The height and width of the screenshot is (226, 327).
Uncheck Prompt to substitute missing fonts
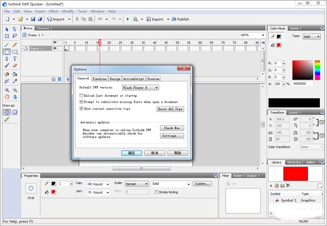click(81, 102)
